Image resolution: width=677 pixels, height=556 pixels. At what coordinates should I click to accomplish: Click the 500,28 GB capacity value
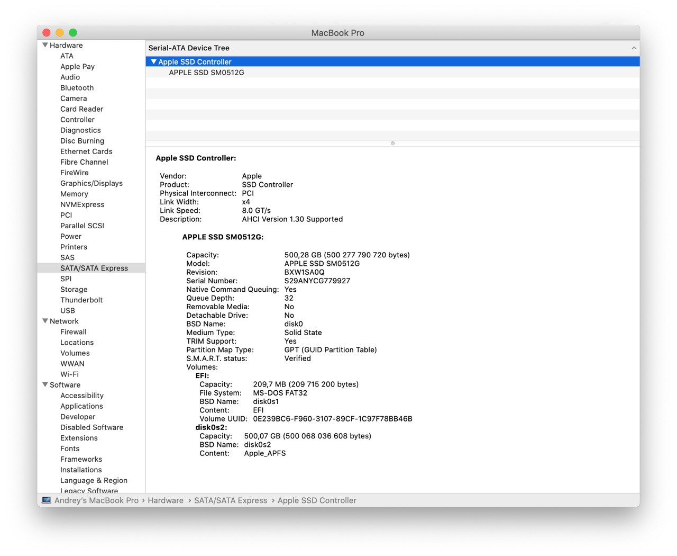347,255
